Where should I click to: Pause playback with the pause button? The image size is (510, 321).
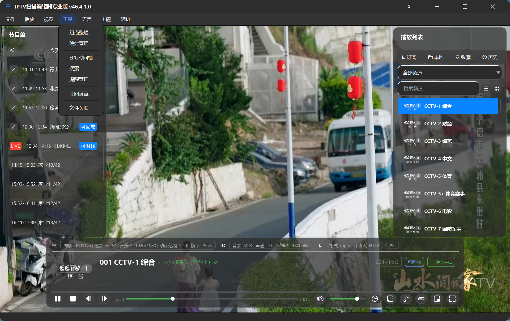click(57, 299)
